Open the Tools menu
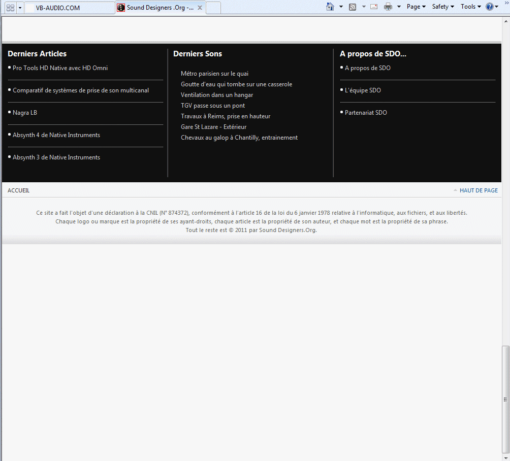Image resolution: width=510 pixels, height=461 pixels. pos(470,7)
